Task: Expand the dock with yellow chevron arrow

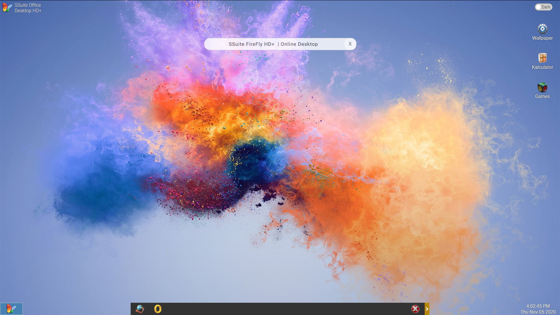Action: [x=427, y=309]
